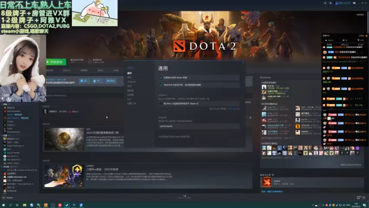Open the red app icon in taskbar

coord(60,205)
